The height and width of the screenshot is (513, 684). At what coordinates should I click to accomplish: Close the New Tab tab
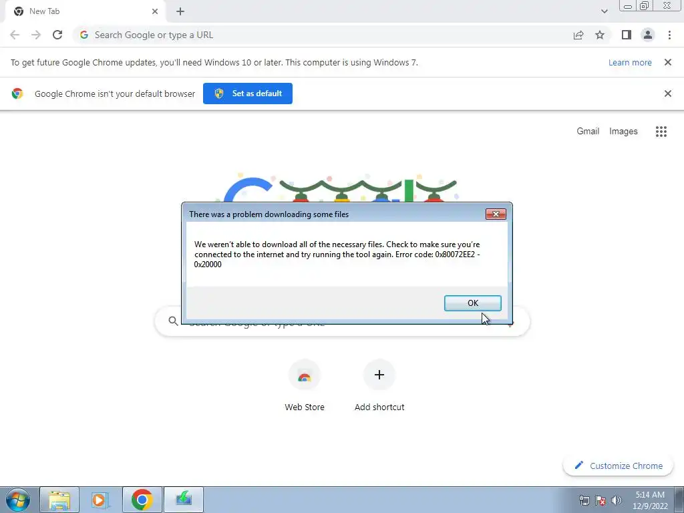[155, 11]
